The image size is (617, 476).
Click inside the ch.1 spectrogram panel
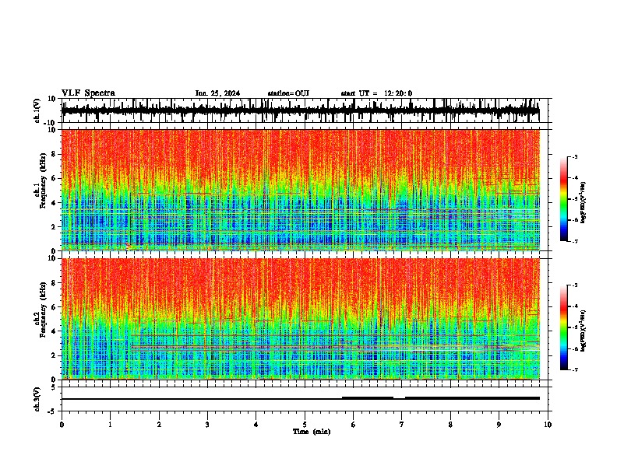[301, 190]
